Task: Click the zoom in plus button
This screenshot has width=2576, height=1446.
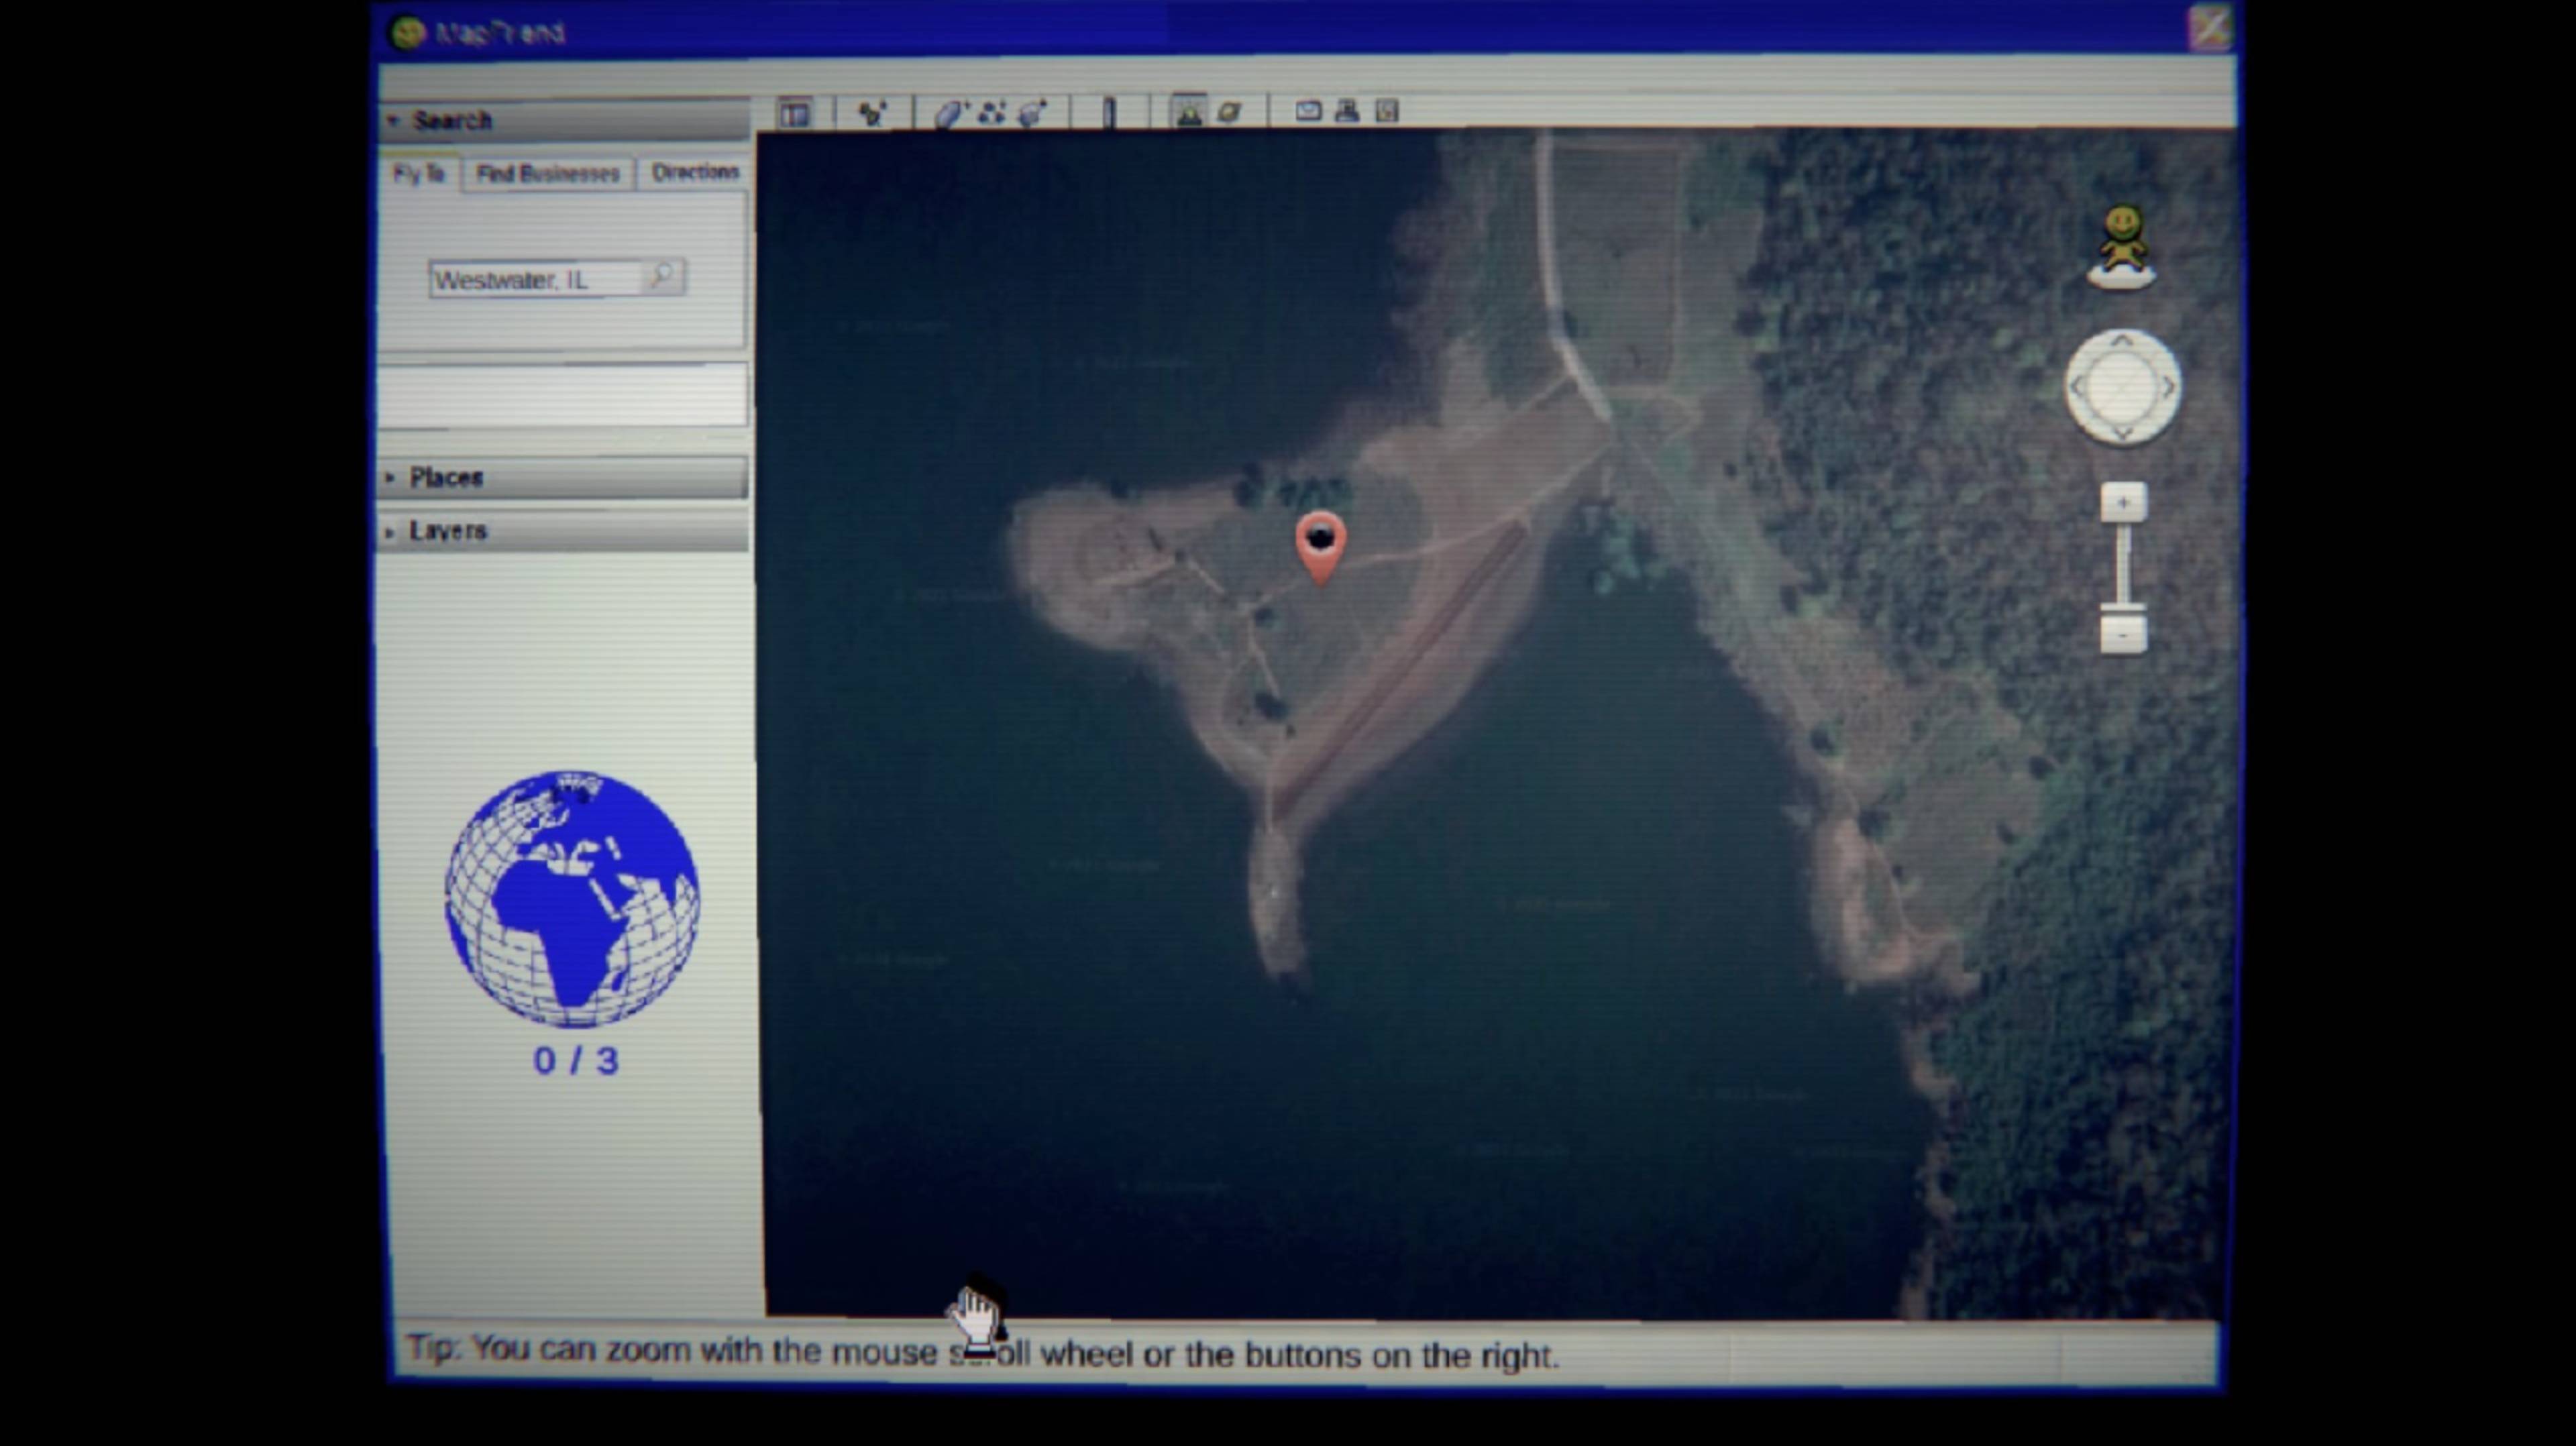Action: (2123, 502)
